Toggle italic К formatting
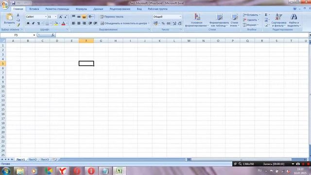 pos(34,23)
